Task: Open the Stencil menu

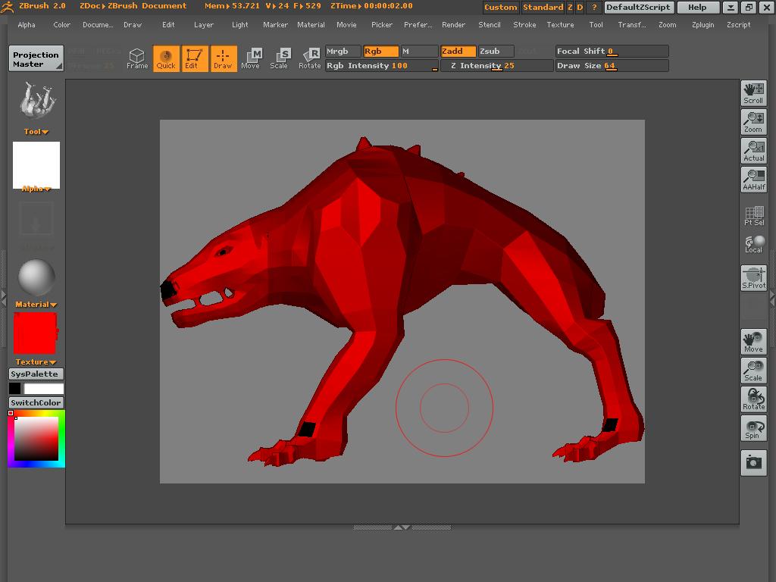Action: click(x=489, y=24)
